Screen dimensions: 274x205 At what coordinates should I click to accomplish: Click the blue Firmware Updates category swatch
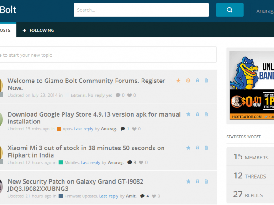[x=61, y=196]
